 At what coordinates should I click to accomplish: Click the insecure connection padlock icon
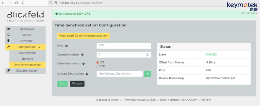click(56, 3)
